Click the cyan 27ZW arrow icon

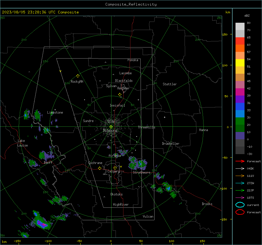point(240,183)
